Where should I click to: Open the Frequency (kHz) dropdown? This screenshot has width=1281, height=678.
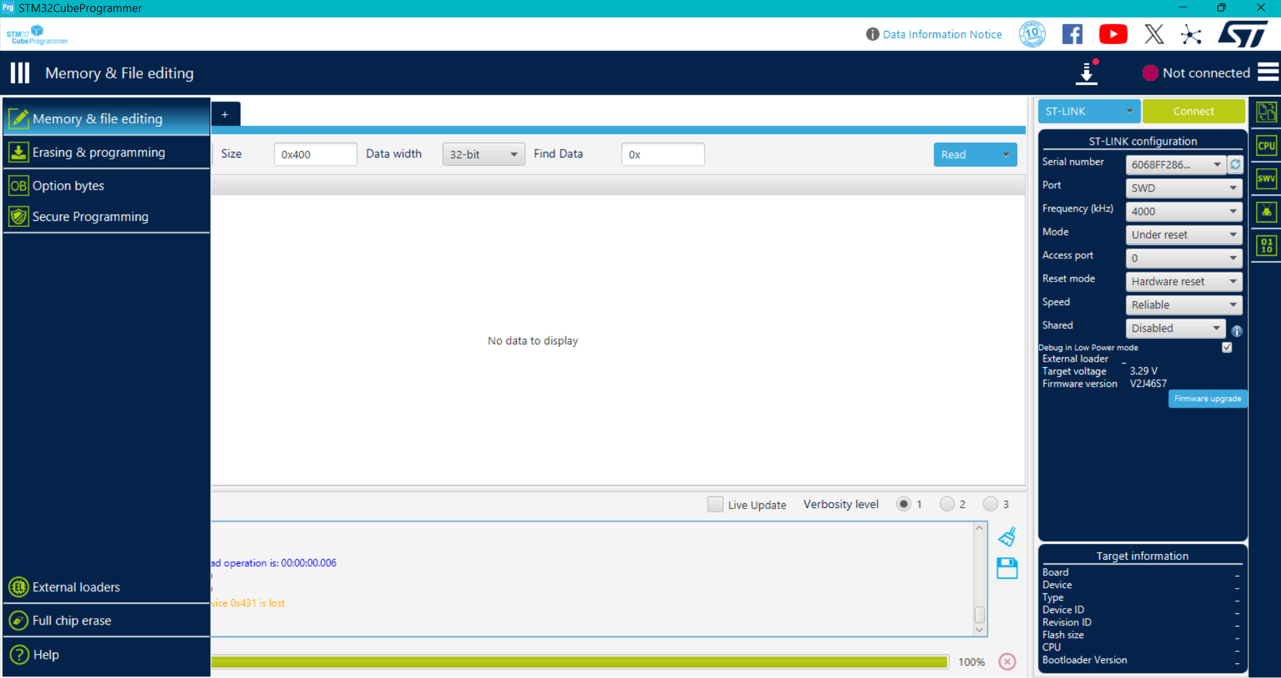(1183, 212)
